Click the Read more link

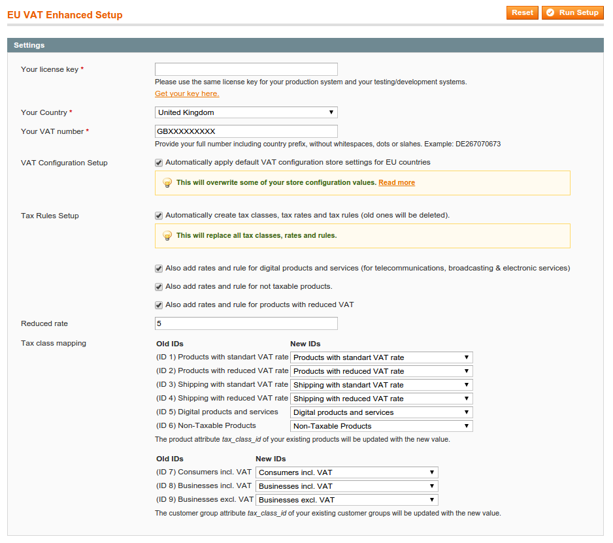coord(397,182)
